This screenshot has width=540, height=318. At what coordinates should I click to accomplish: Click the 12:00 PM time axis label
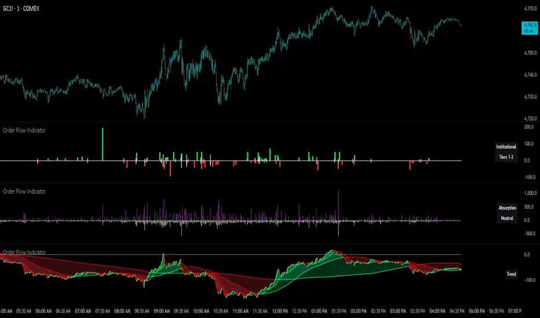[x=280, y=311]
